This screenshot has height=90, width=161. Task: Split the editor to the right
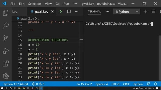point(69,11)
